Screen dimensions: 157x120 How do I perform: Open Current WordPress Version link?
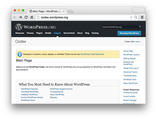32,97
